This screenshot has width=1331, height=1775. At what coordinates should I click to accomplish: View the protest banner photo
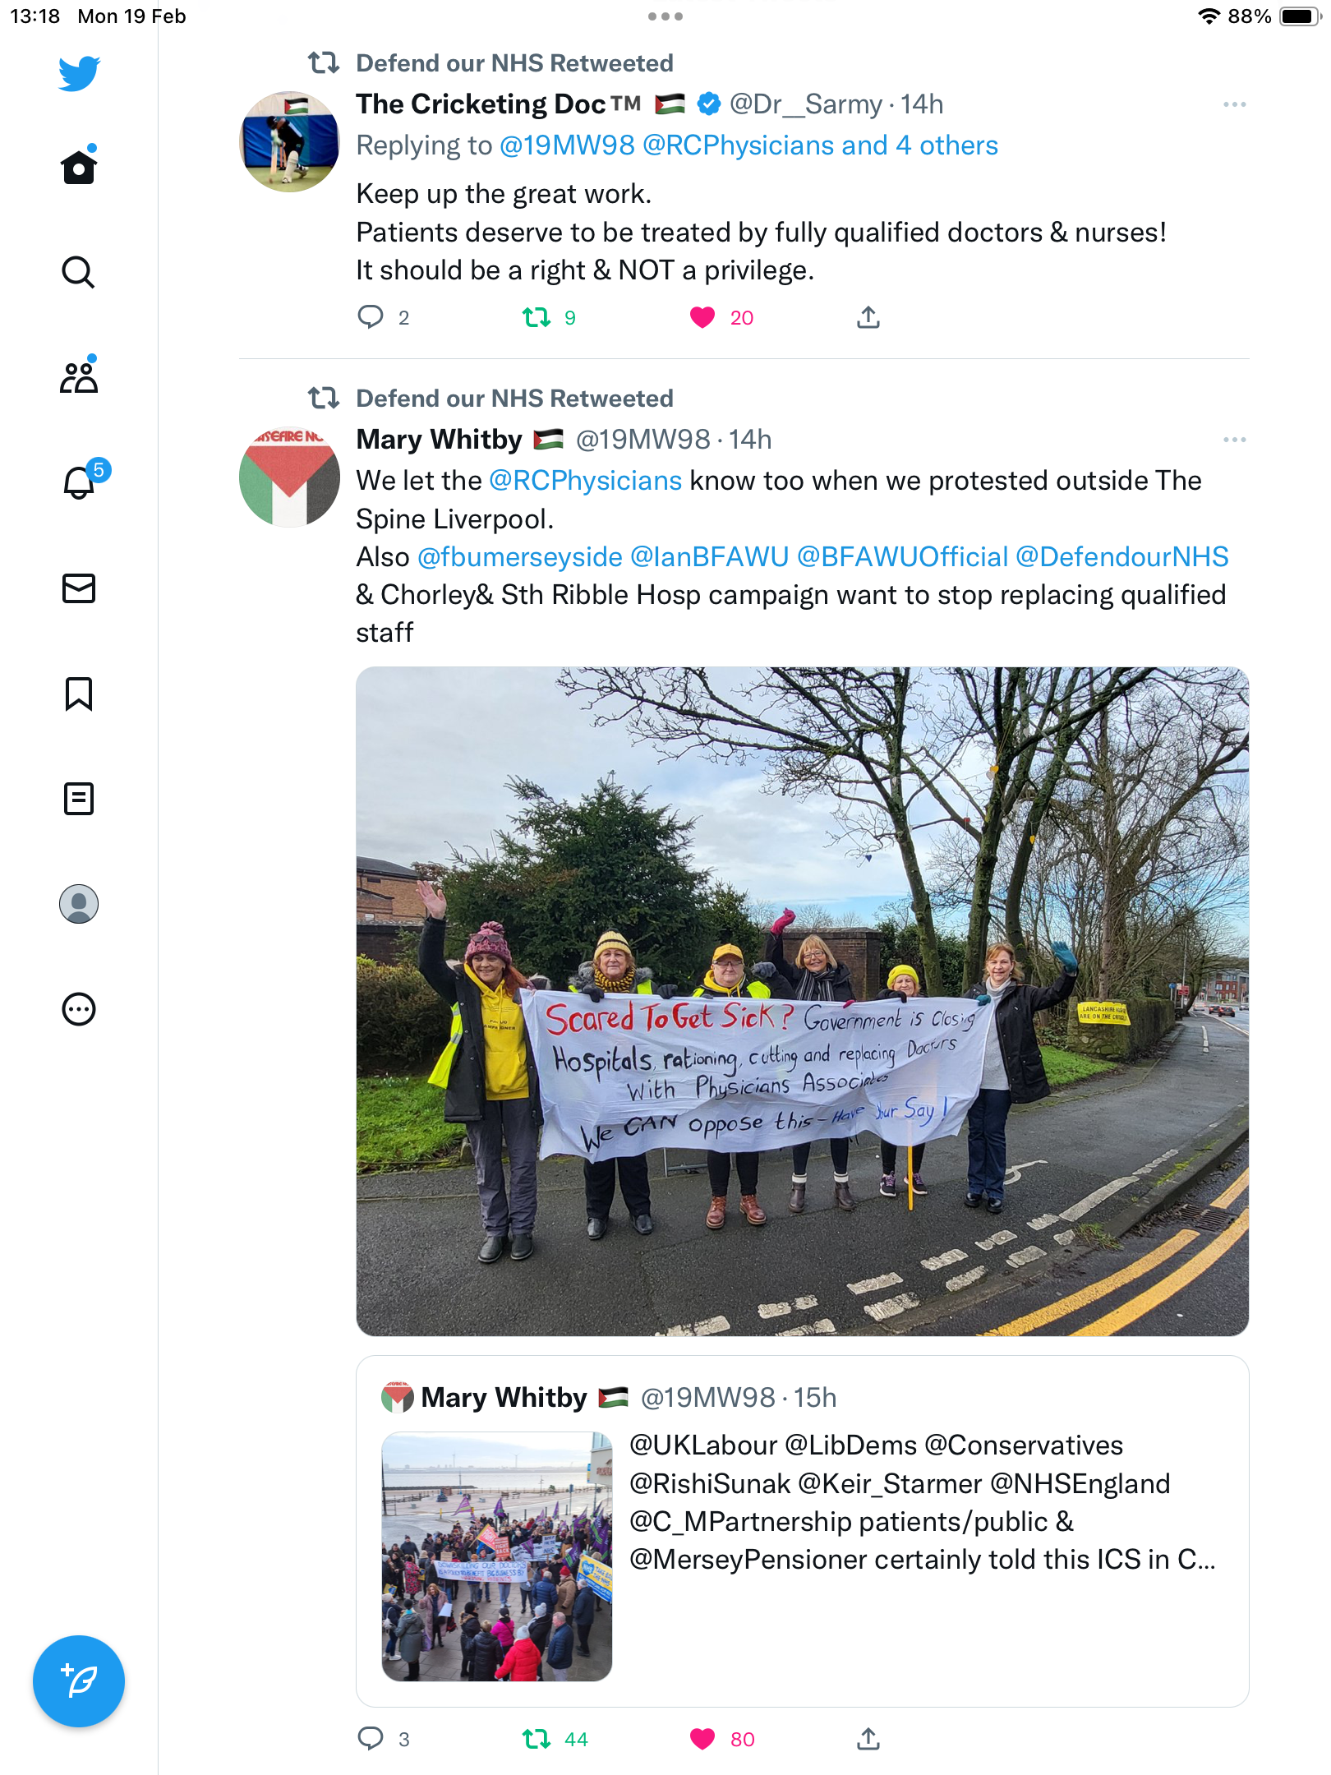pyautogui.click(x=802, y=1001)
